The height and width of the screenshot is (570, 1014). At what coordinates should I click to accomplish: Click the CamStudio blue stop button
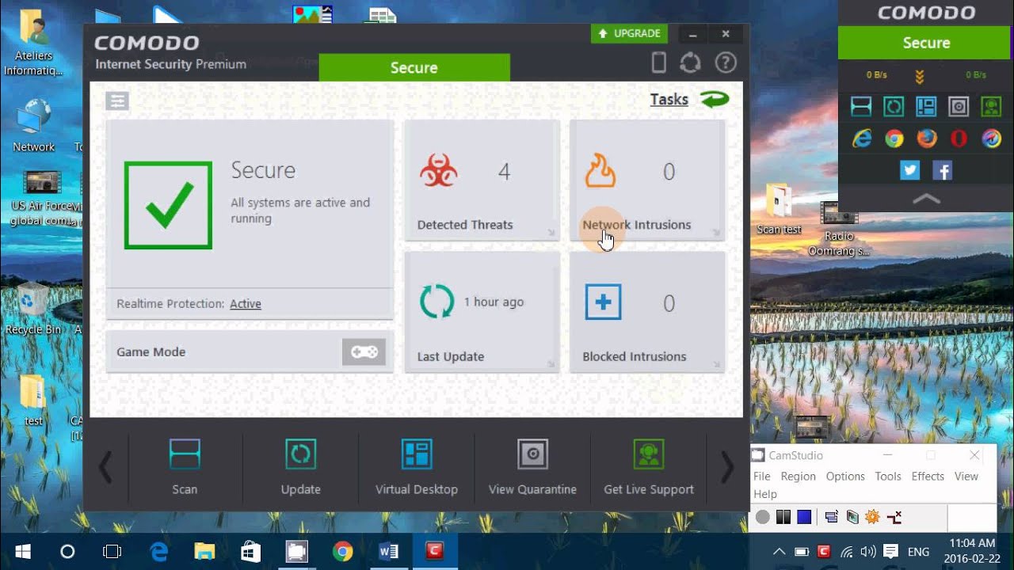point(804,517)
